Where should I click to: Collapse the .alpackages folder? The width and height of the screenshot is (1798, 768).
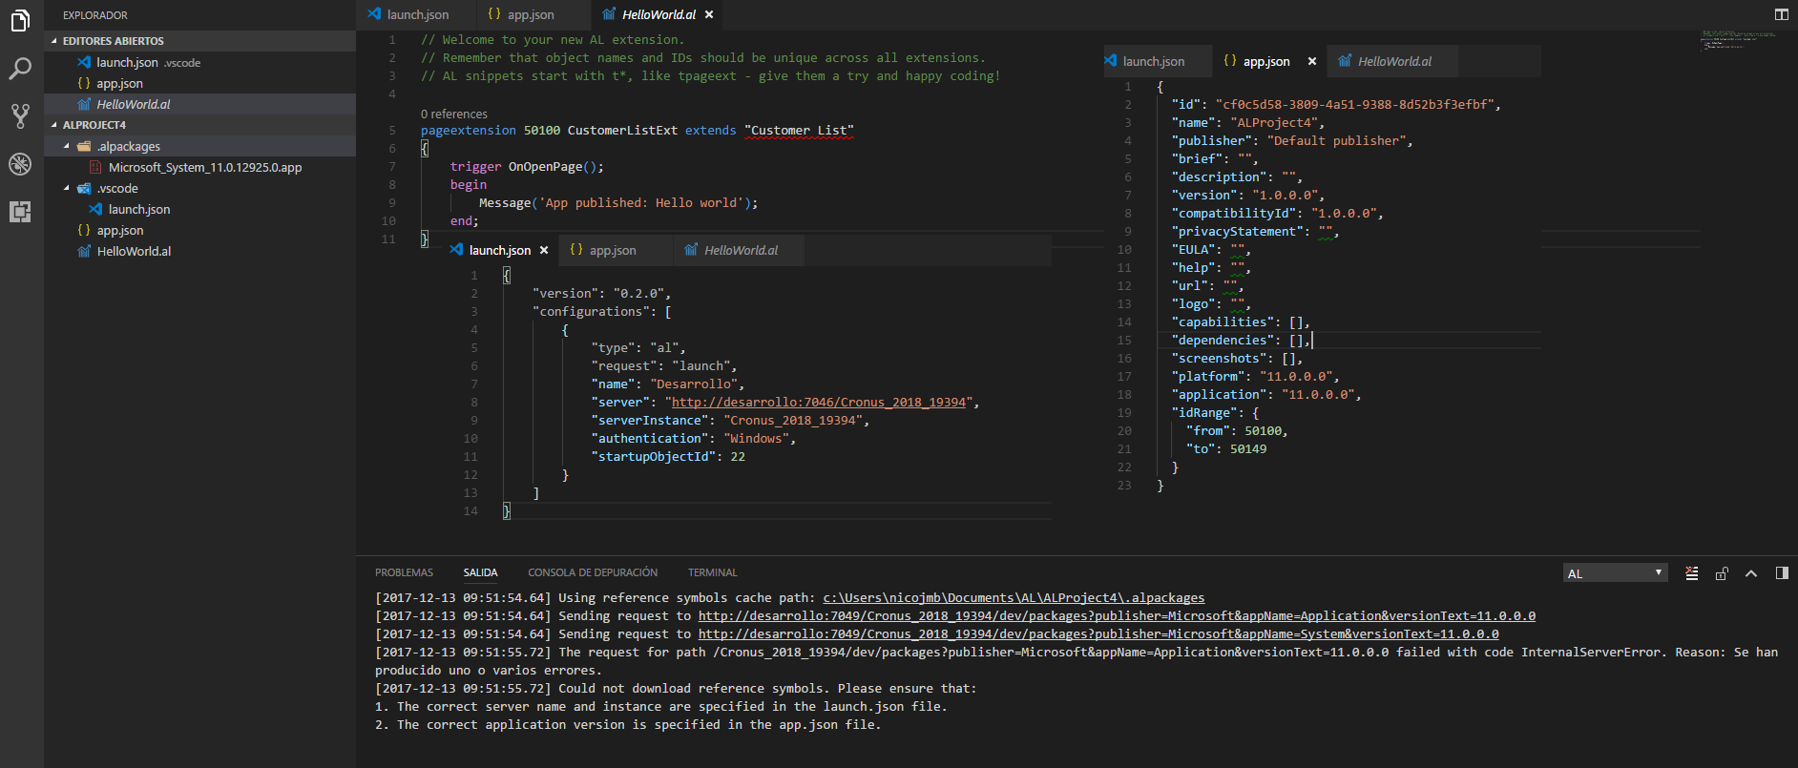point(199,146)
